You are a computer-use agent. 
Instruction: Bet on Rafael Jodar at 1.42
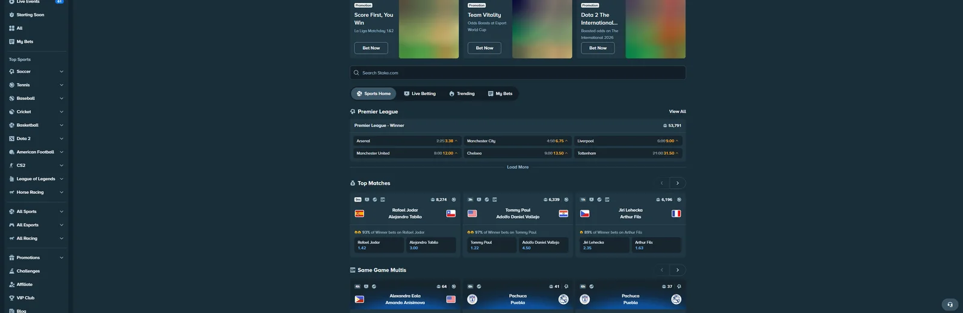379,245
